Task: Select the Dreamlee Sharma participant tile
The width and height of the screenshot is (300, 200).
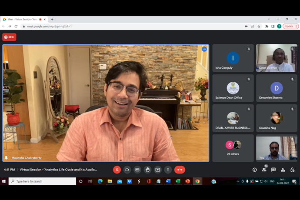Action: point(277,88)
